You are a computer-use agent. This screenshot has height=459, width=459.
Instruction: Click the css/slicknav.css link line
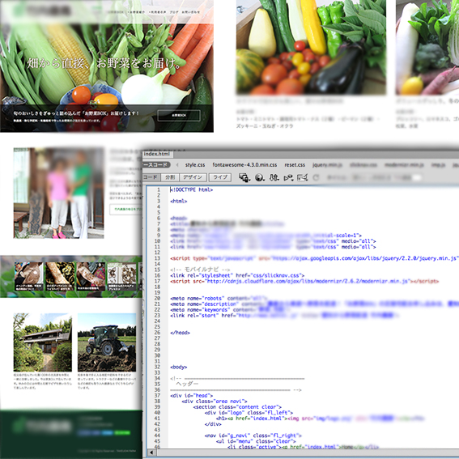(x=237, y=275)
